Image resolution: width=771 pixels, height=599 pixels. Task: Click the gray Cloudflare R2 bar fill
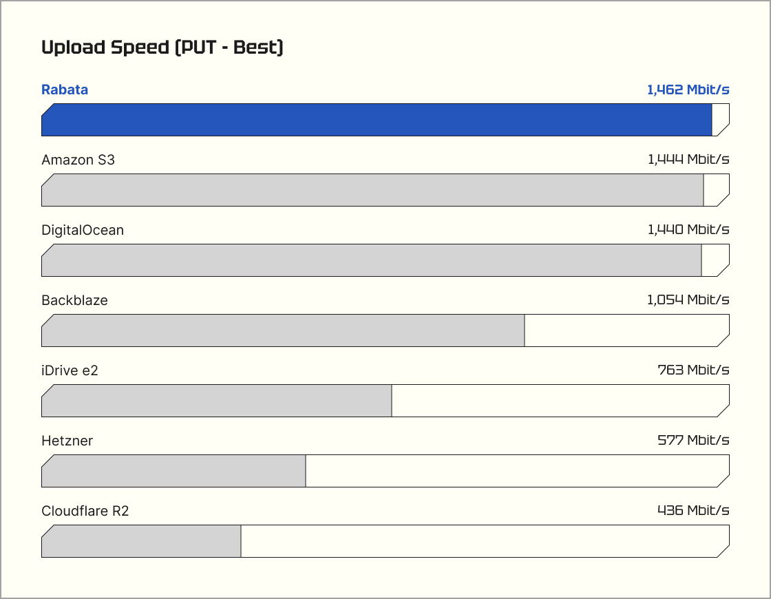coord(141,541)
